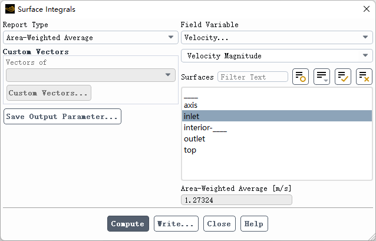Expand the disabled Vectors of dropdown
Viewport: 376px width, 241px height.
(x=91, y=75)
